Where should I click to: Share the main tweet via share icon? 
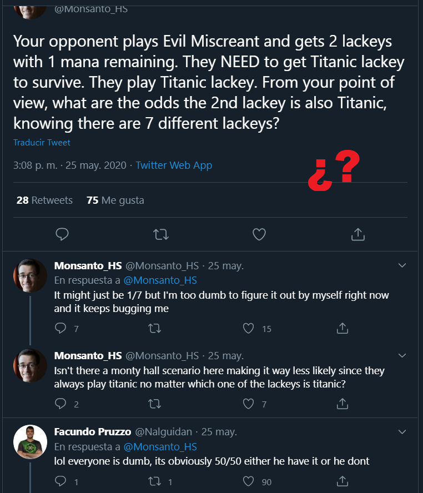358,235
